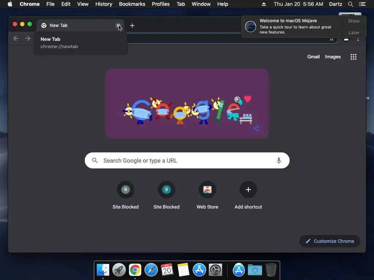Screen dimensions: 374x280
Task: Click the Chrome icon in the Dock
Action: point(135,270)
